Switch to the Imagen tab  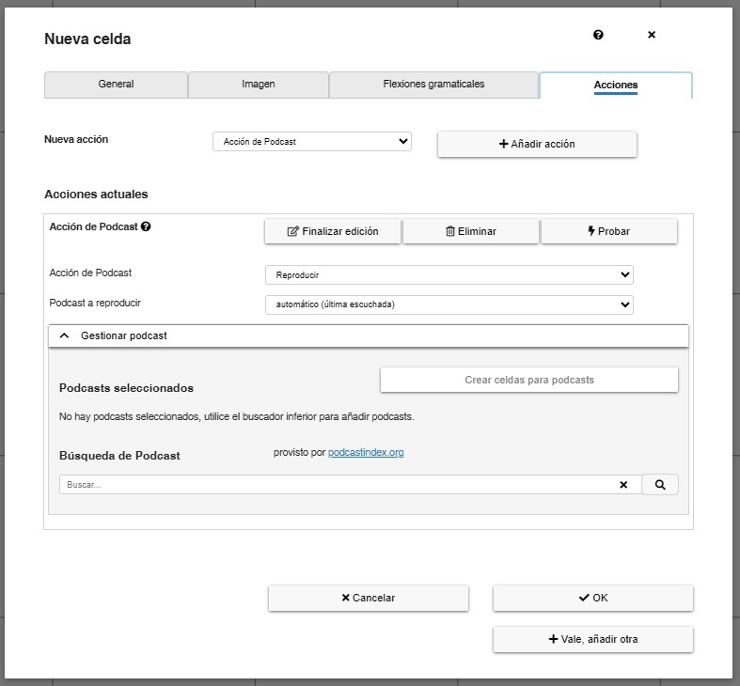pyautogui.click(x=259, y=85)
